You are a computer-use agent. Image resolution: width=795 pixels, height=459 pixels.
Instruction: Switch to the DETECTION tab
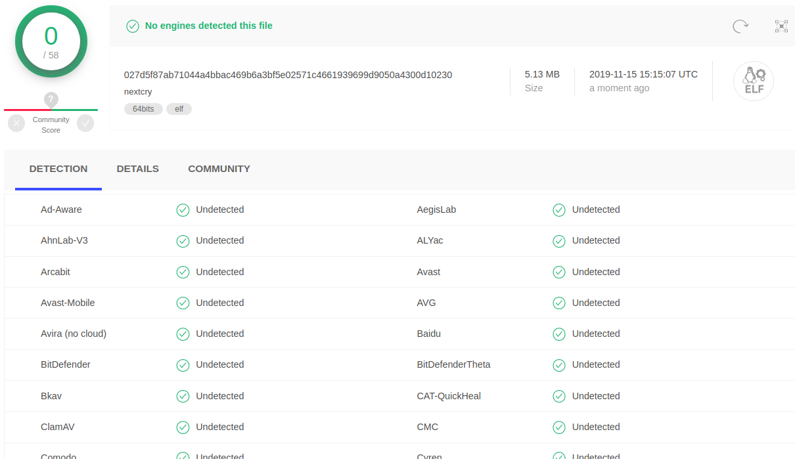tap(58, 169)
